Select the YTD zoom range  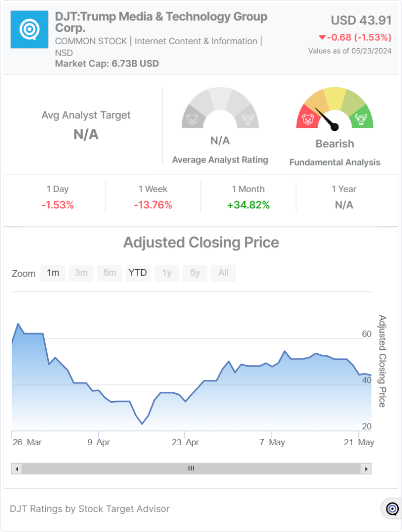(138, 273)
